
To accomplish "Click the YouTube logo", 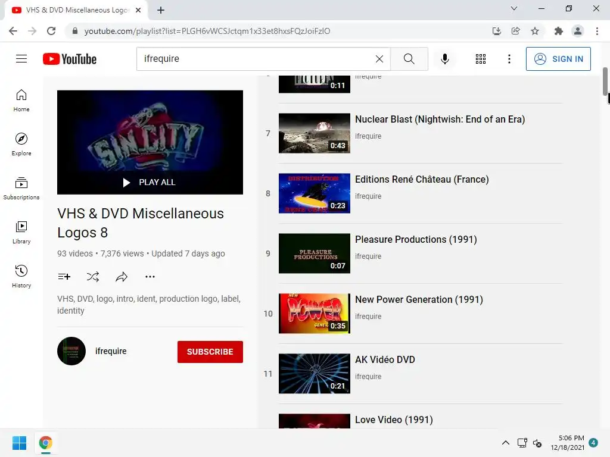I will pyautogui.click(x=70, y=59).
